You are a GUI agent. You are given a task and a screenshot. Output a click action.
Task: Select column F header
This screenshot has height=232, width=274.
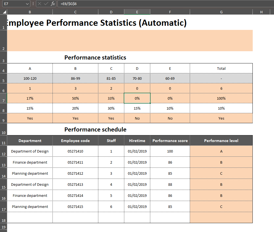tap(170, 12)
